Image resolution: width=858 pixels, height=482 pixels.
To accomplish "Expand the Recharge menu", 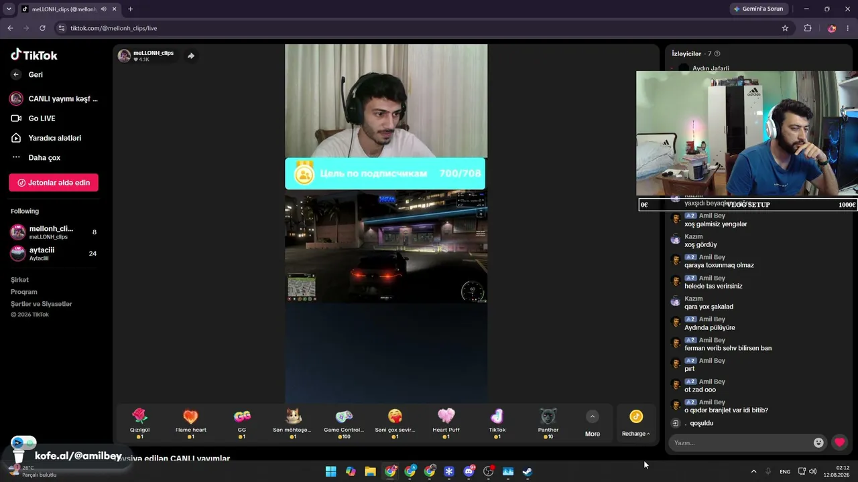I will click(x=636, y=423).
